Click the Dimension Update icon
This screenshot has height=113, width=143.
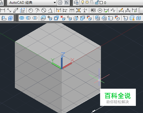pyautogui.click(x=134, y=10)
